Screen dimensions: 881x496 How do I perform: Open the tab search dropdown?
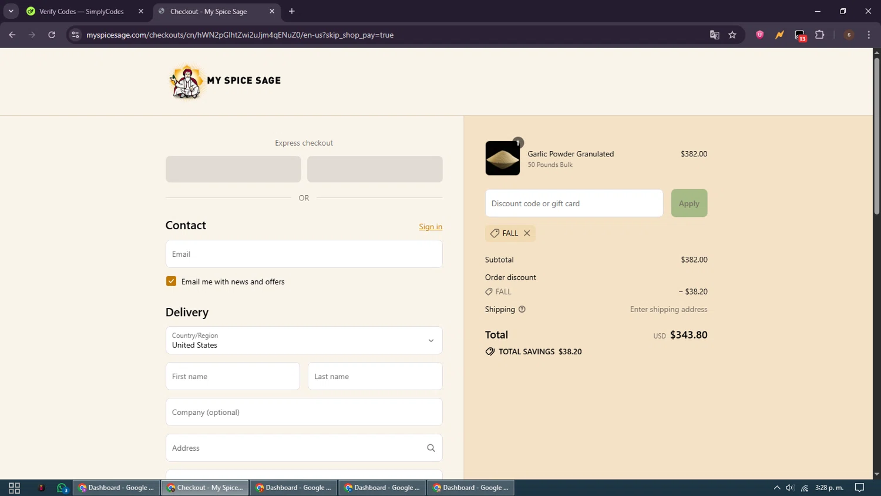pos(11,11)
